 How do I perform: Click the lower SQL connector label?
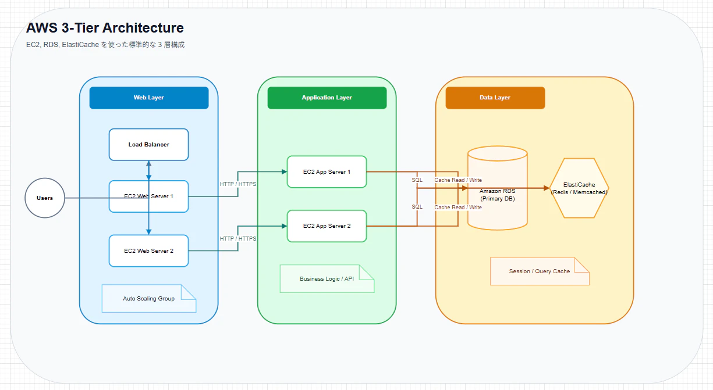(x=417, y=207)
